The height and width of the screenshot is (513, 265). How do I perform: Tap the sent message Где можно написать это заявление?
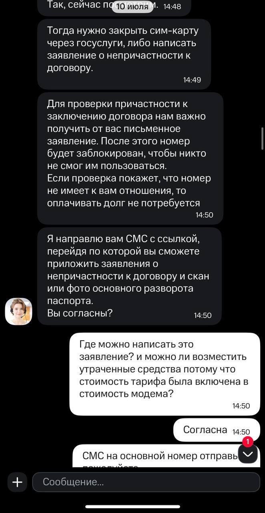click(164, 369)
